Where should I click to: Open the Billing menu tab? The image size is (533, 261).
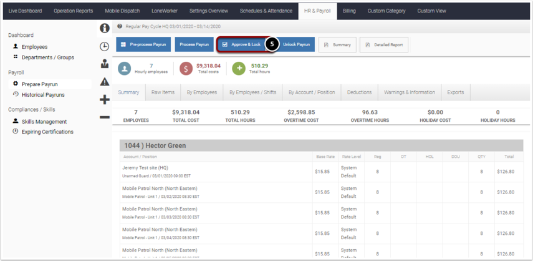coord(349,11)
